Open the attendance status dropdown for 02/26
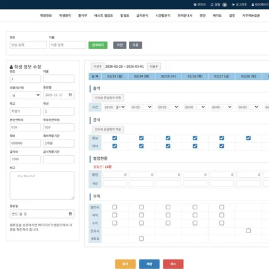This screenshot has height=269, width=269. click(x=200, y=107)
